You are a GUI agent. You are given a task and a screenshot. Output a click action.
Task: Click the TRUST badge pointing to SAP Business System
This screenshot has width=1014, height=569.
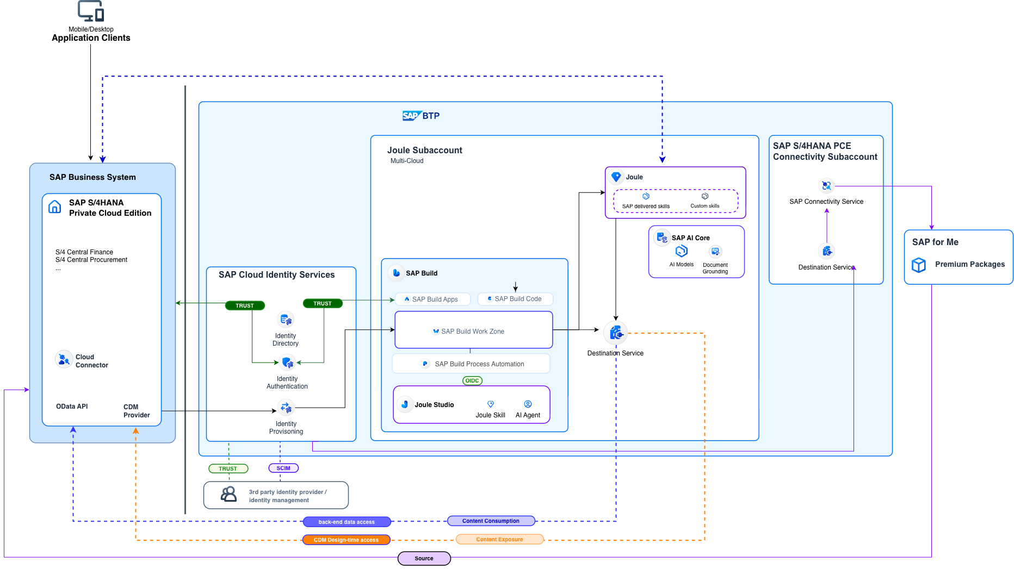[x=245, y=305]
